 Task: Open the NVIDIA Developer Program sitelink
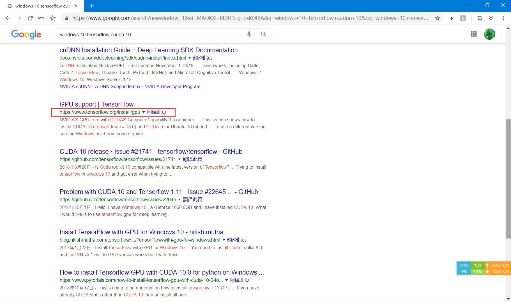pos(172,87)
